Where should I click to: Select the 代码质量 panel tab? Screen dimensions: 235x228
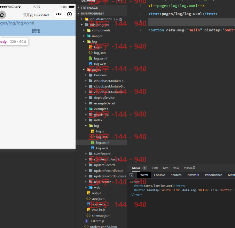pyautogui.click(x=190, y=168)
